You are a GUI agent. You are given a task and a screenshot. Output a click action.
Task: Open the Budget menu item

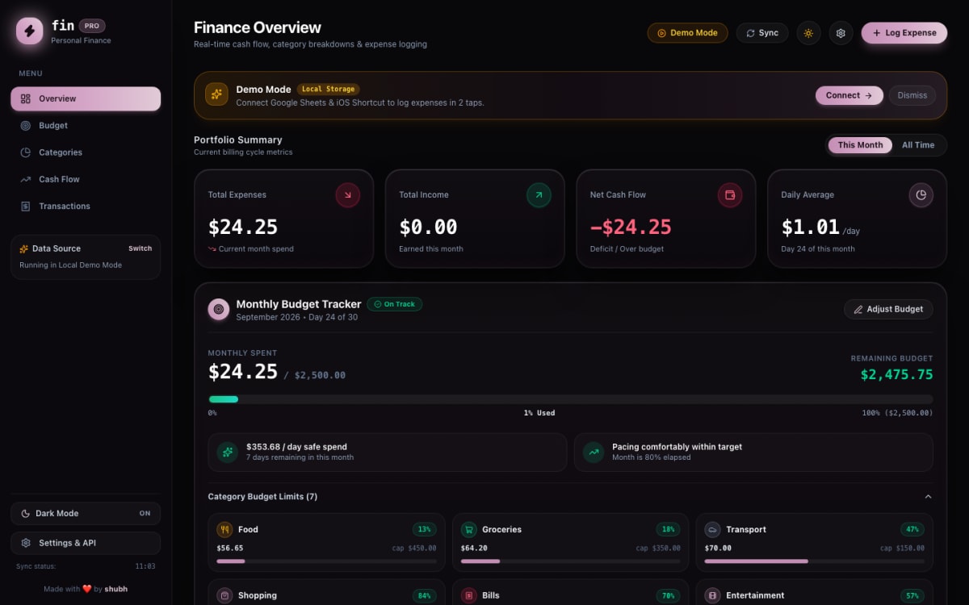tap(86, 126)
